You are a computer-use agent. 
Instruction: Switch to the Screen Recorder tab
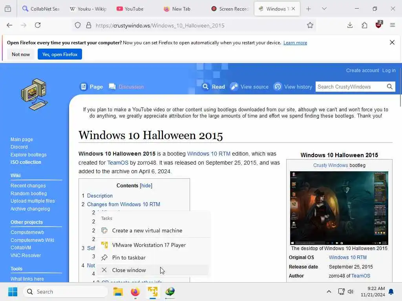pos(229,9)
